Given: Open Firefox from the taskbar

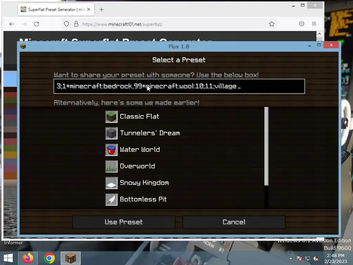Looking at the screenshot, I should click(28, 258).
